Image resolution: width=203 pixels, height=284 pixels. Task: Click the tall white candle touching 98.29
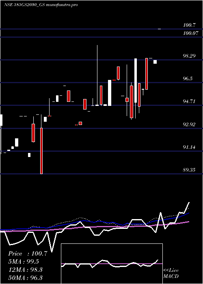135,80
